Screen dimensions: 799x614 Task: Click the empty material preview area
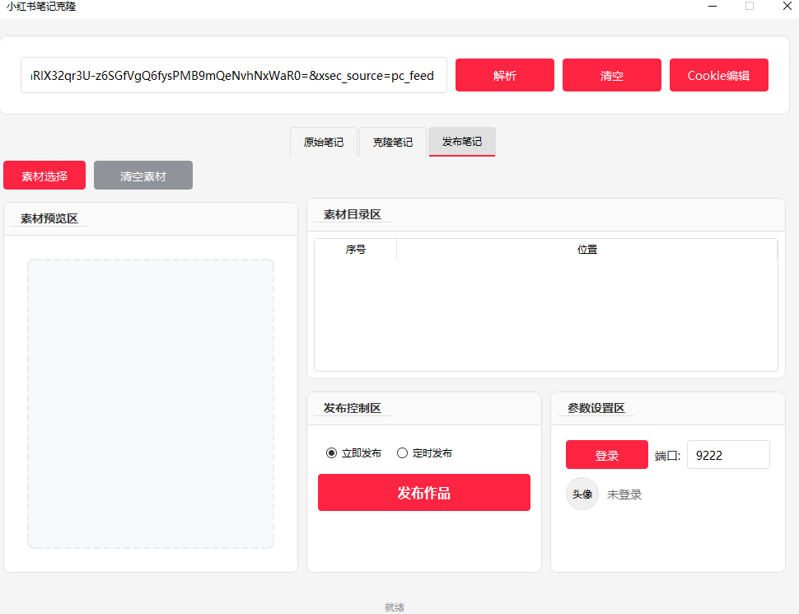tap(150, 404)
